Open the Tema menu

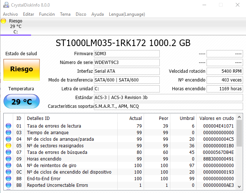pos(65,14)
